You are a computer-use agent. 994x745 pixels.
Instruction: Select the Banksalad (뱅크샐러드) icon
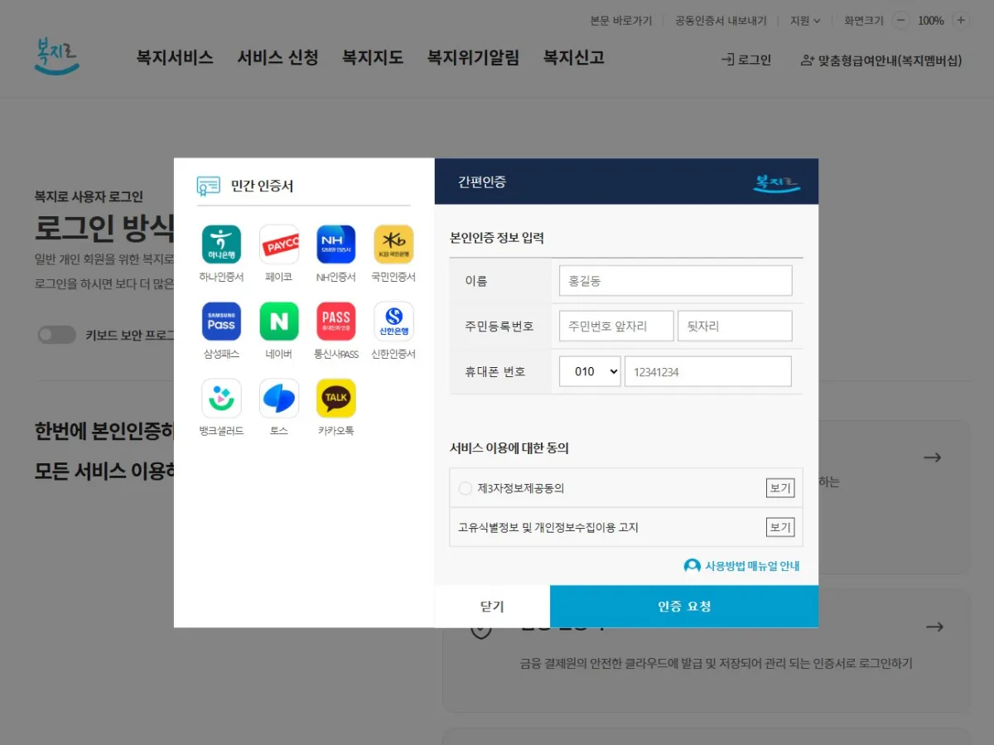[x=221, y=399]
